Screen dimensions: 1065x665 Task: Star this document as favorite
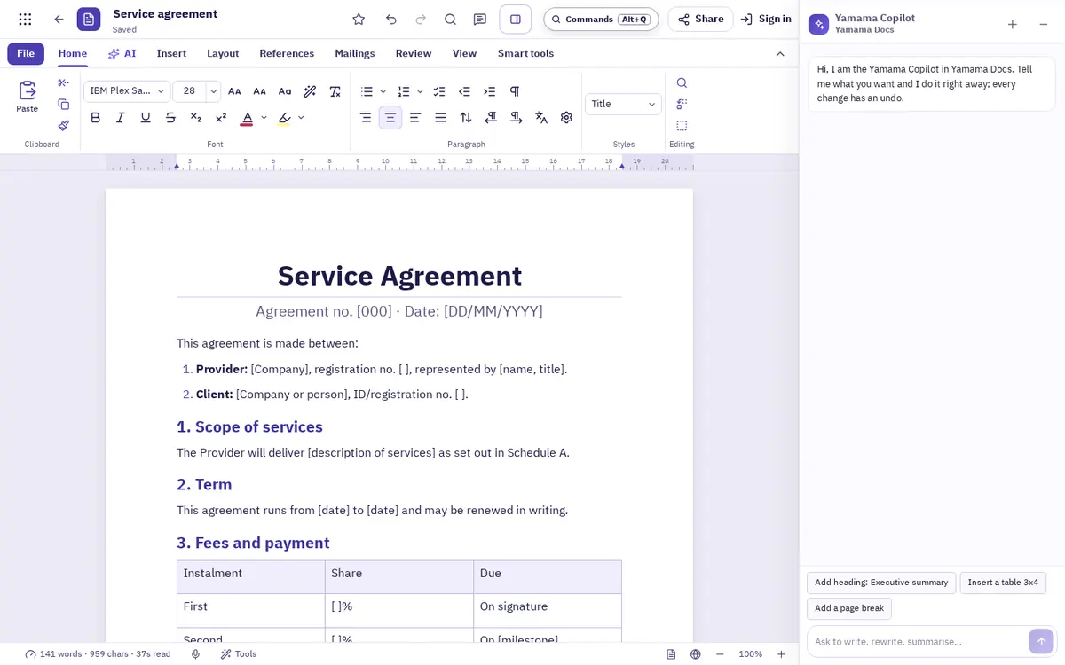[359, 19]
